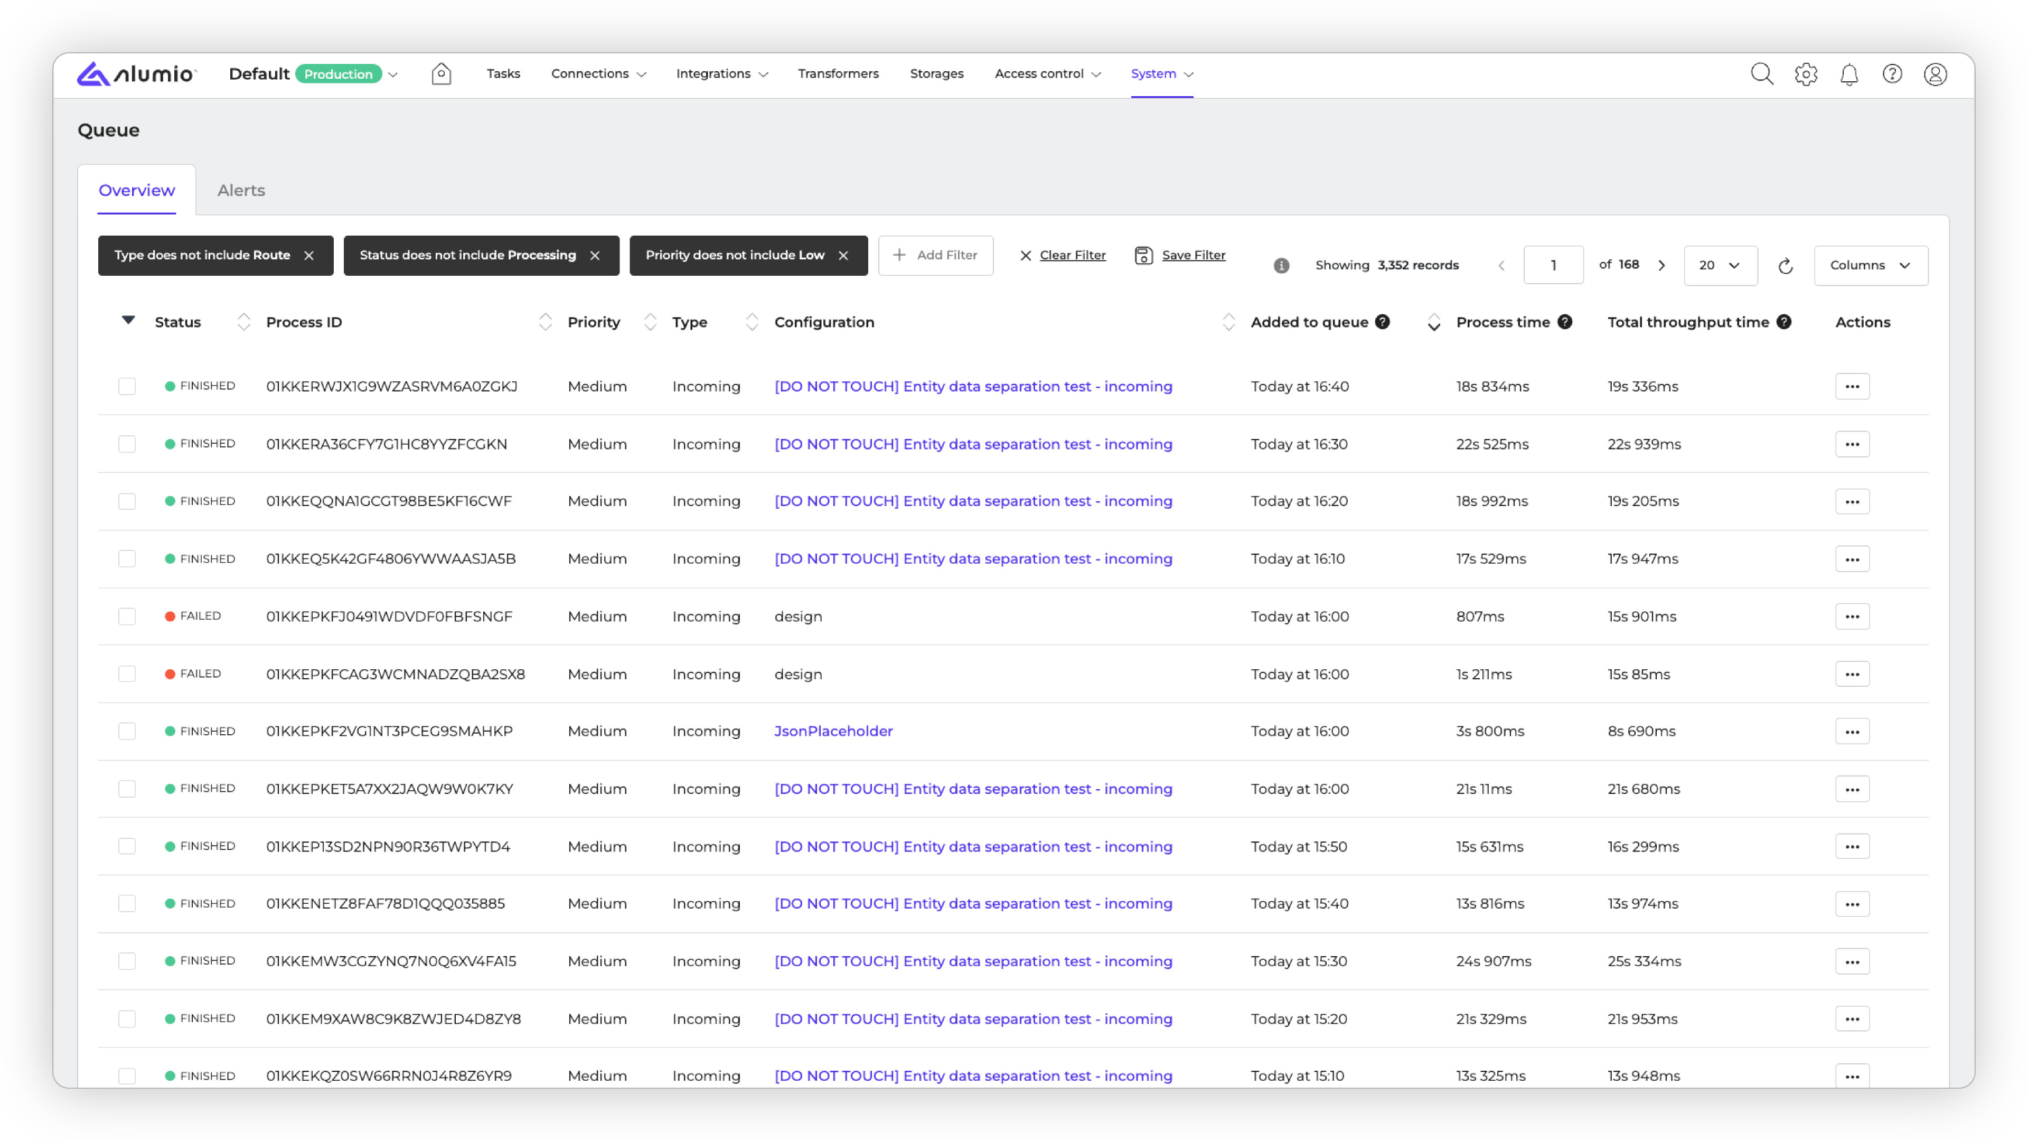Click info icon beside Added to queue
Image resolution: width=2028 pixels, height=1141 pixels.
pyautogui.click(x=1383, y=322)
